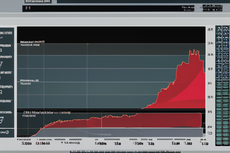The height and width of the screenshot is (153, 230).
Task: Click the tall spike peak of the red area chart
Action: click(194, 52)
